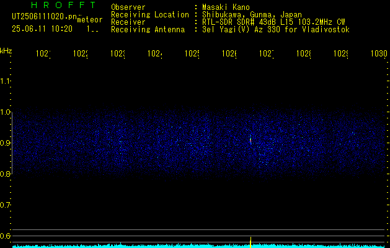The width and height of the screenshot is (390, 248).
Task: Select the Observer label
Action: (128, 7)
